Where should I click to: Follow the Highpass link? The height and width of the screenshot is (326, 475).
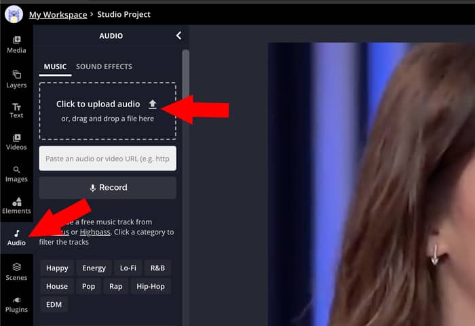pos(94,232)
